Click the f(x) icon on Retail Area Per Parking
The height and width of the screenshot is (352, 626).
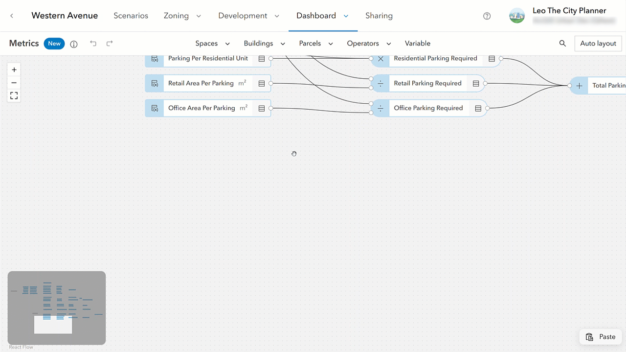click(155, 83)
